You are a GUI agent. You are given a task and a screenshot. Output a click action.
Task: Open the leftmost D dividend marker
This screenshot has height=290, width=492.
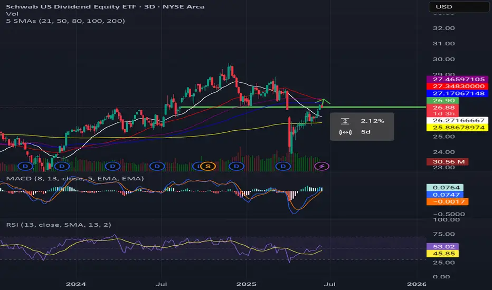point(25,166)
